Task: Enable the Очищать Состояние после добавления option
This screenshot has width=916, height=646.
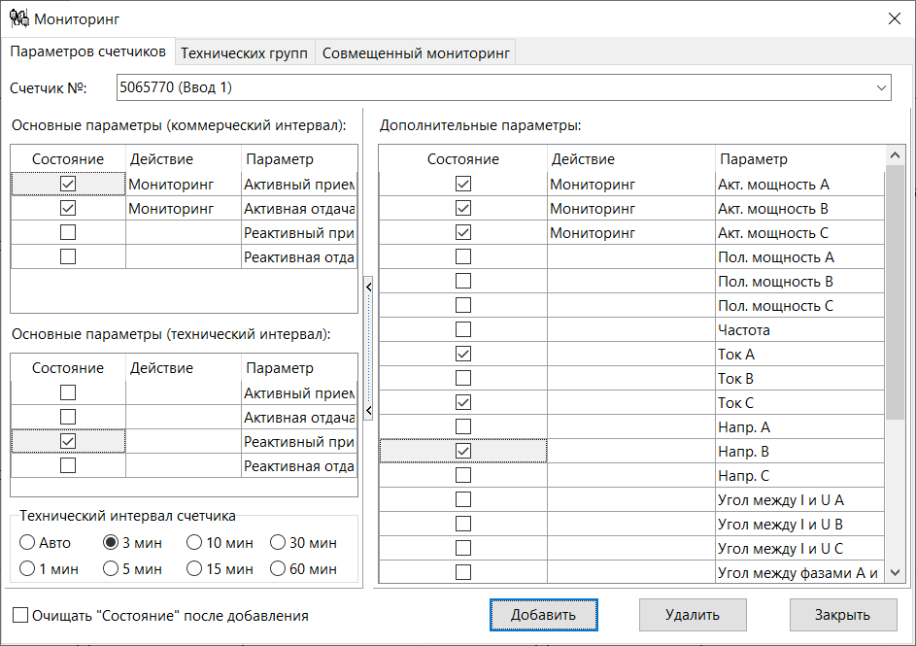Action: 17,614
